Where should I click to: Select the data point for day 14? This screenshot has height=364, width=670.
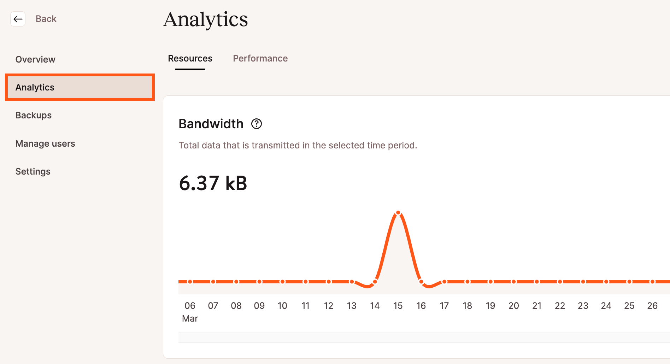pyautogui.click(x=375, y=282)
